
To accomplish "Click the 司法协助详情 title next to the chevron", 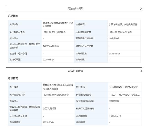I will click(x=75, y=71).
